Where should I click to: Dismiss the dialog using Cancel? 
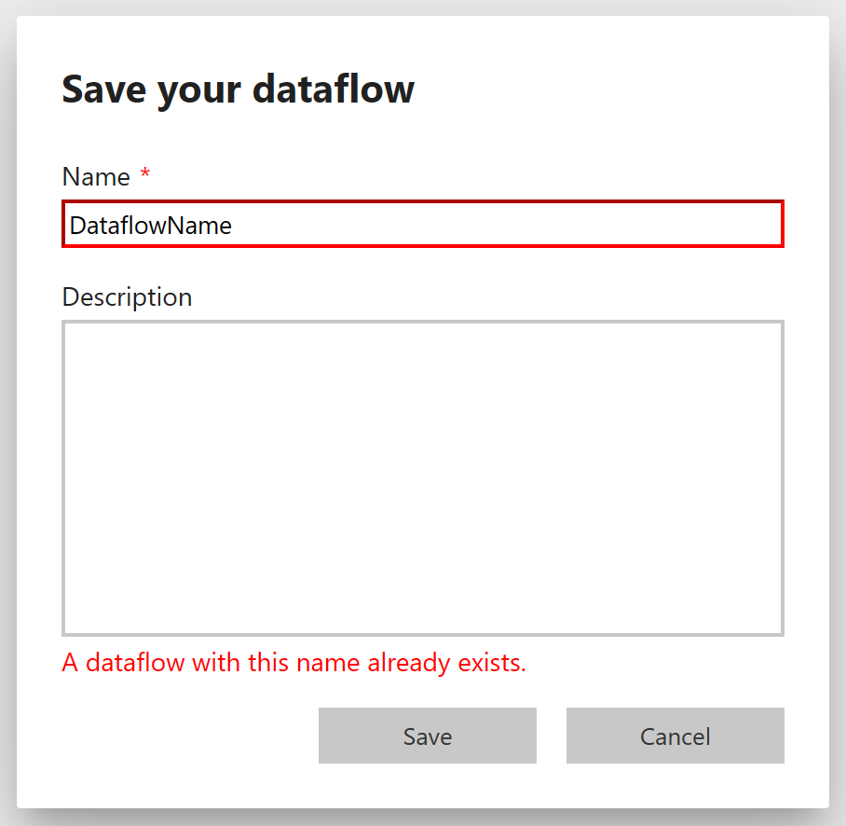coord(675,736)
